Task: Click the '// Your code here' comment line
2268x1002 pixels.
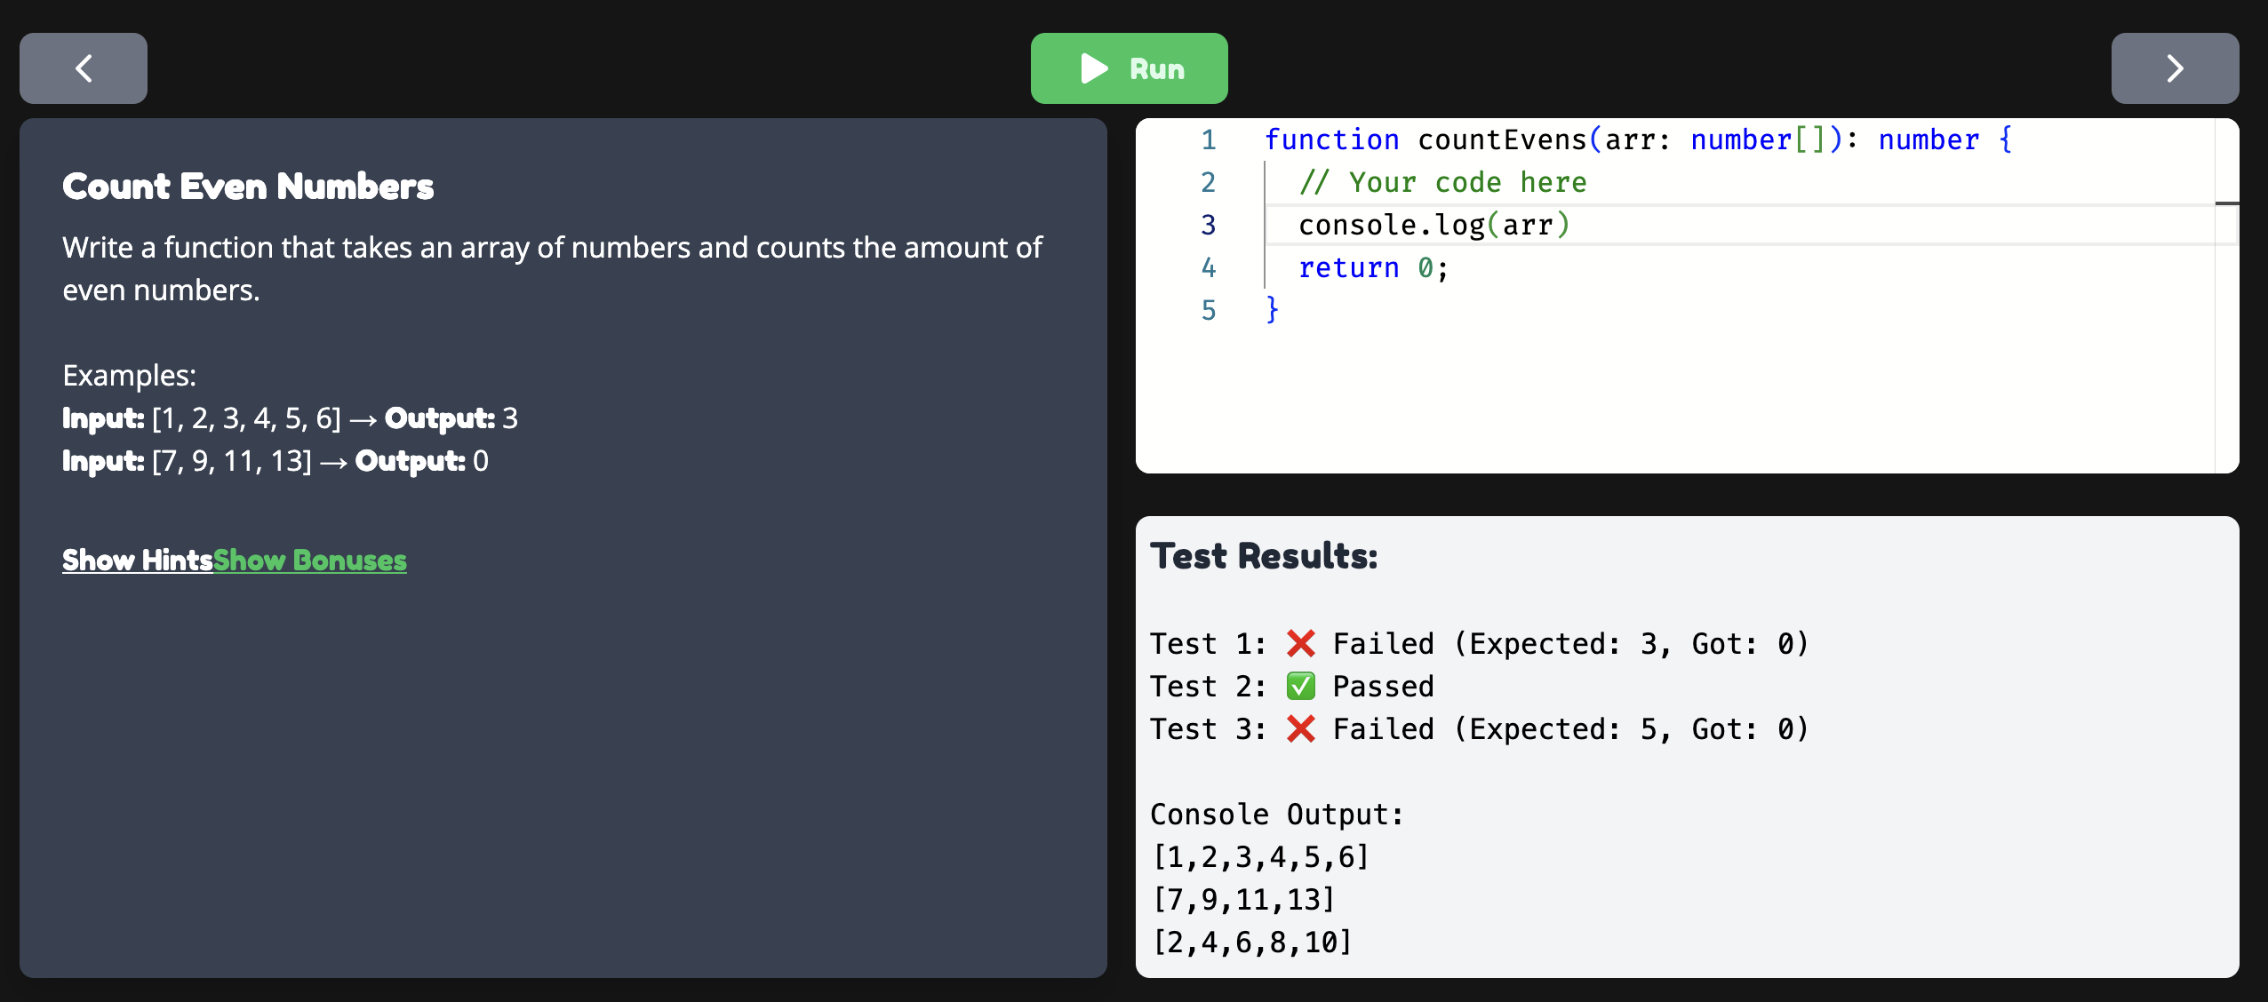Action: 1442,182
